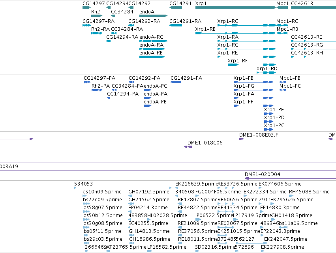336x253 pixels.
Task: Click transcript label CG42613-RG
Action: 307,45
